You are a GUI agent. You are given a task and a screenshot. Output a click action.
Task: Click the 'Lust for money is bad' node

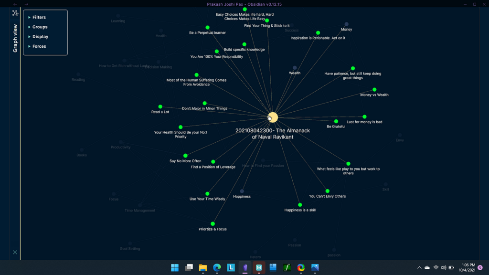[x=364, y=116]
